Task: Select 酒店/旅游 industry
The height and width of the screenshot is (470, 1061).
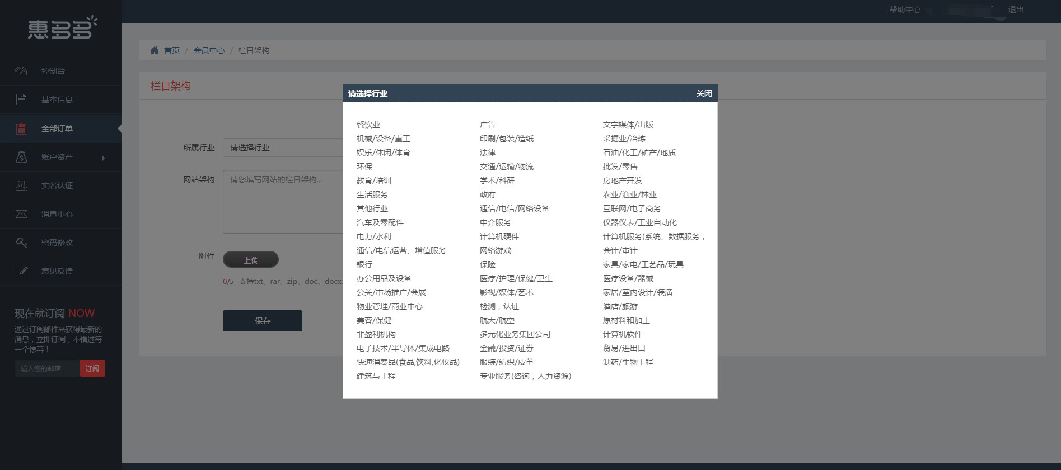Action: (x=620, y=306)
